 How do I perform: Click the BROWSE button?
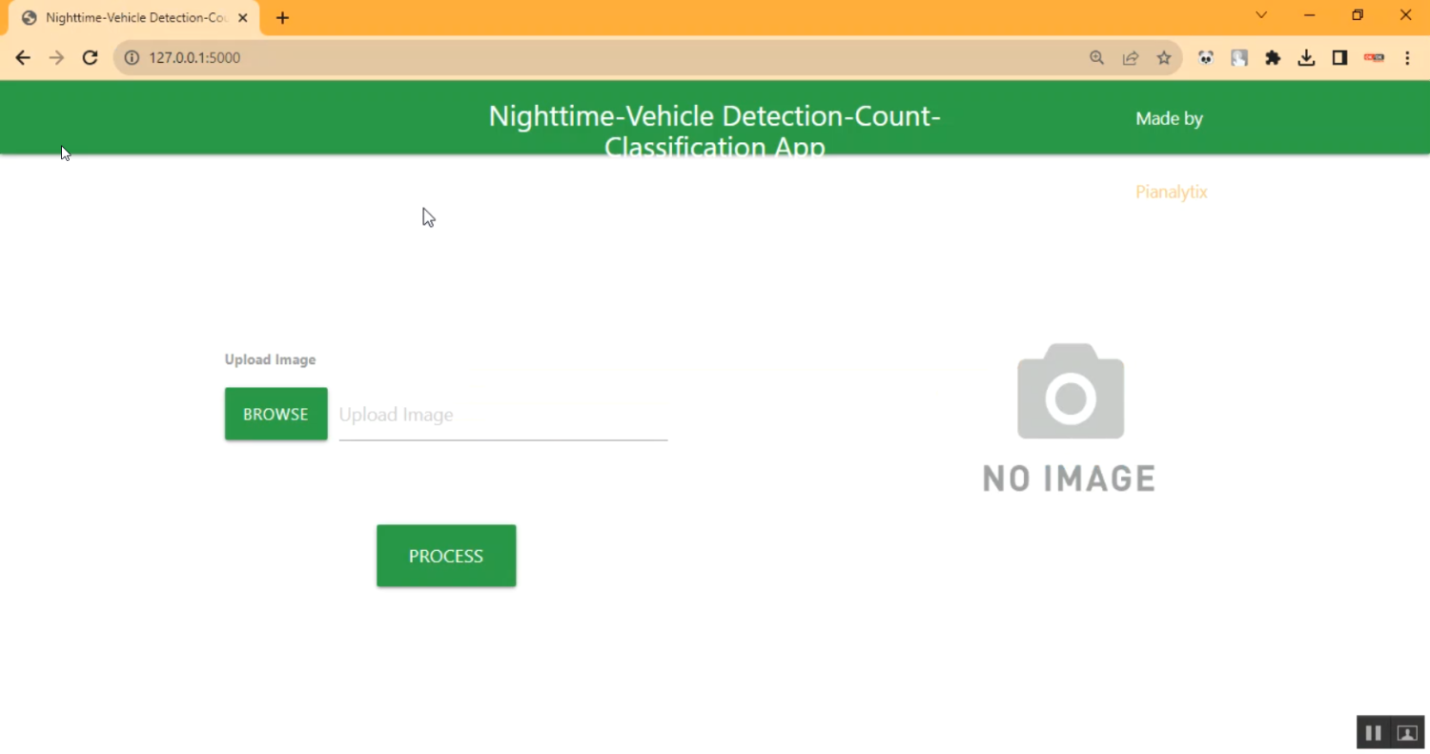click(276, 414)
